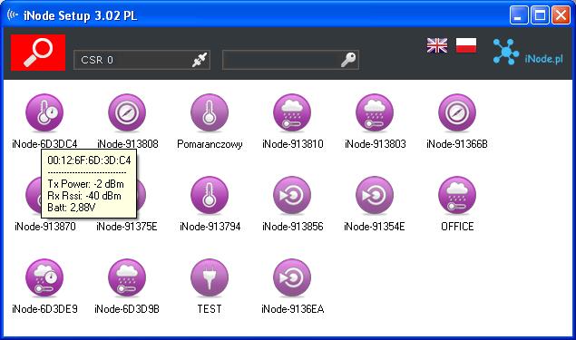Select device icon iNode-6D3DC4

click(x=44, y=113)
